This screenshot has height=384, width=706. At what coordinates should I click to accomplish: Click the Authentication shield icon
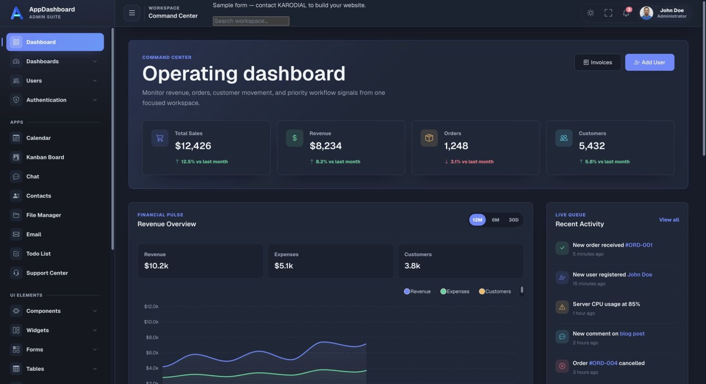point(16,100)
